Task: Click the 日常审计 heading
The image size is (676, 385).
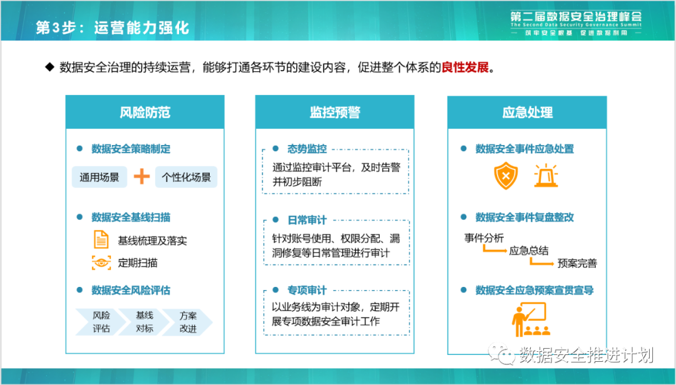Action: click(x=307, y=220)
